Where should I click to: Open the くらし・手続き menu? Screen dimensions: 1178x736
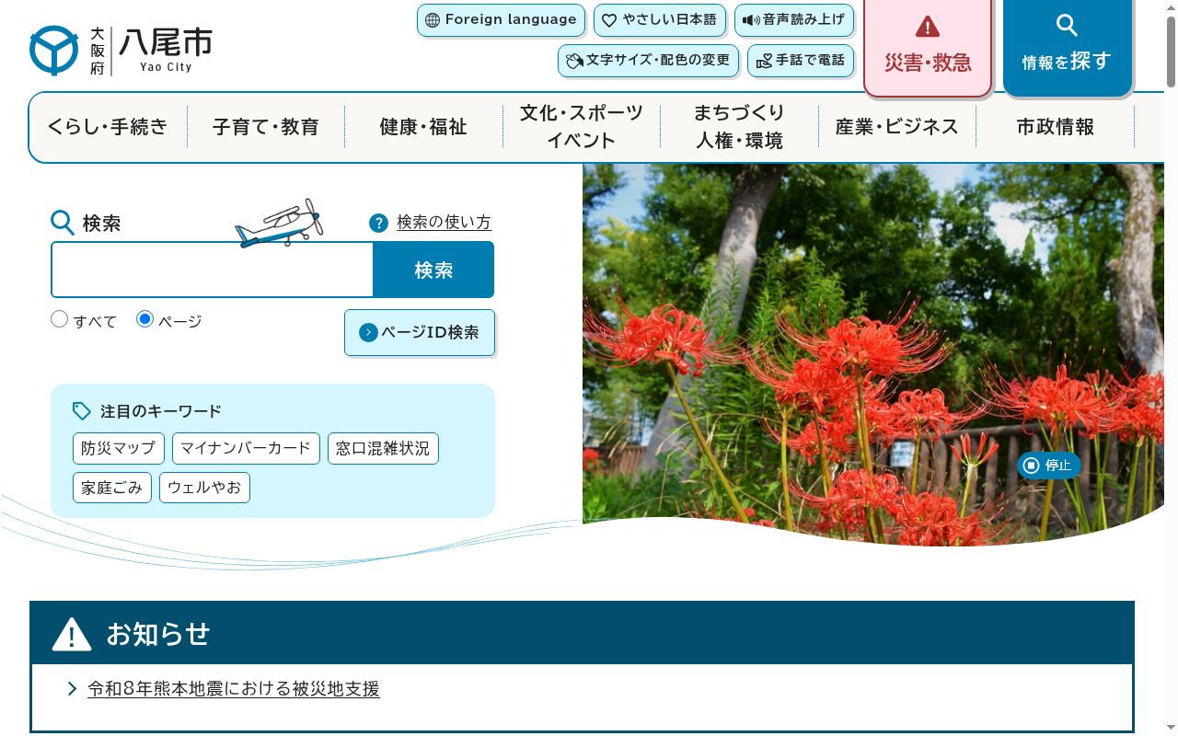pyautogui.click(x=108, y=127)
